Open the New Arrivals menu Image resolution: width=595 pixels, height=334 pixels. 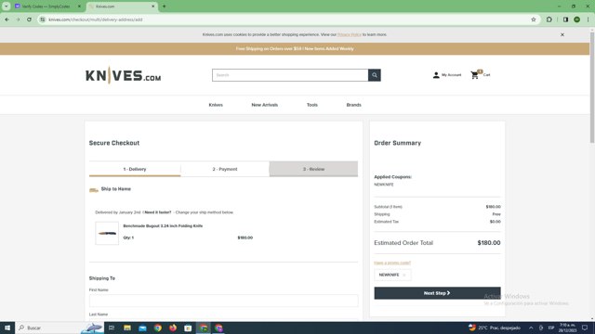point(264,105)
